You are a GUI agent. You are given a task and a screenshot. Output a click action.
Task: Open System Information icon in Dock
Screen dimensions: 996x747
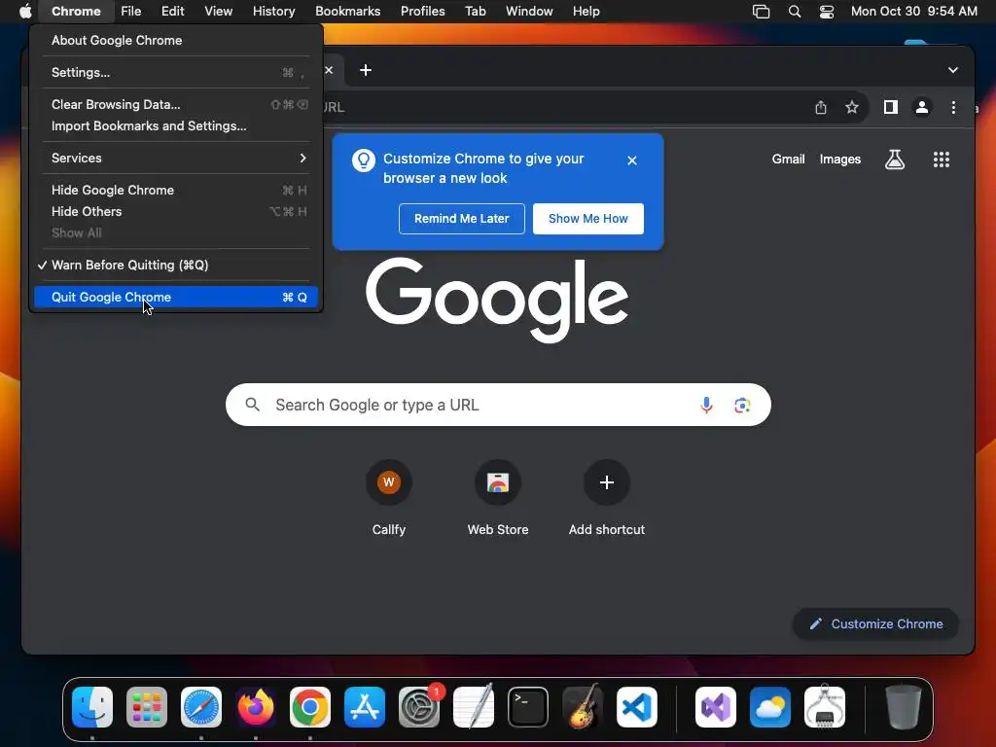pos(825,707)
